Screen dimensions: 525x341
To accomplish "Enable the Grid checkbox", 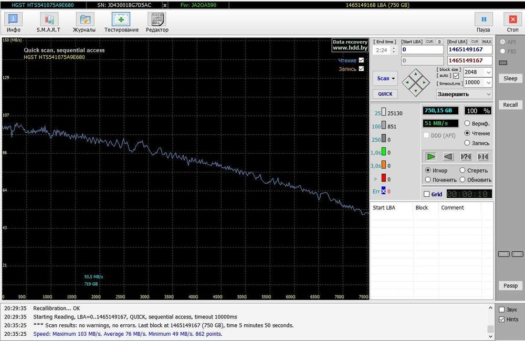I will [x=426, y=194].
